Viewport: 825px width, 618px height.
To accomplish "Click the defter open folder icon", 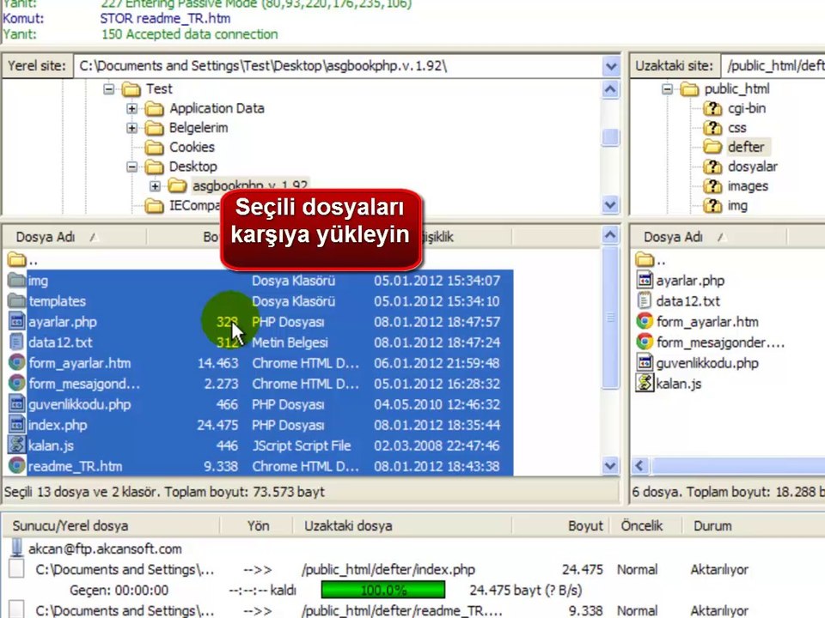I will click(x=712, y=147).
